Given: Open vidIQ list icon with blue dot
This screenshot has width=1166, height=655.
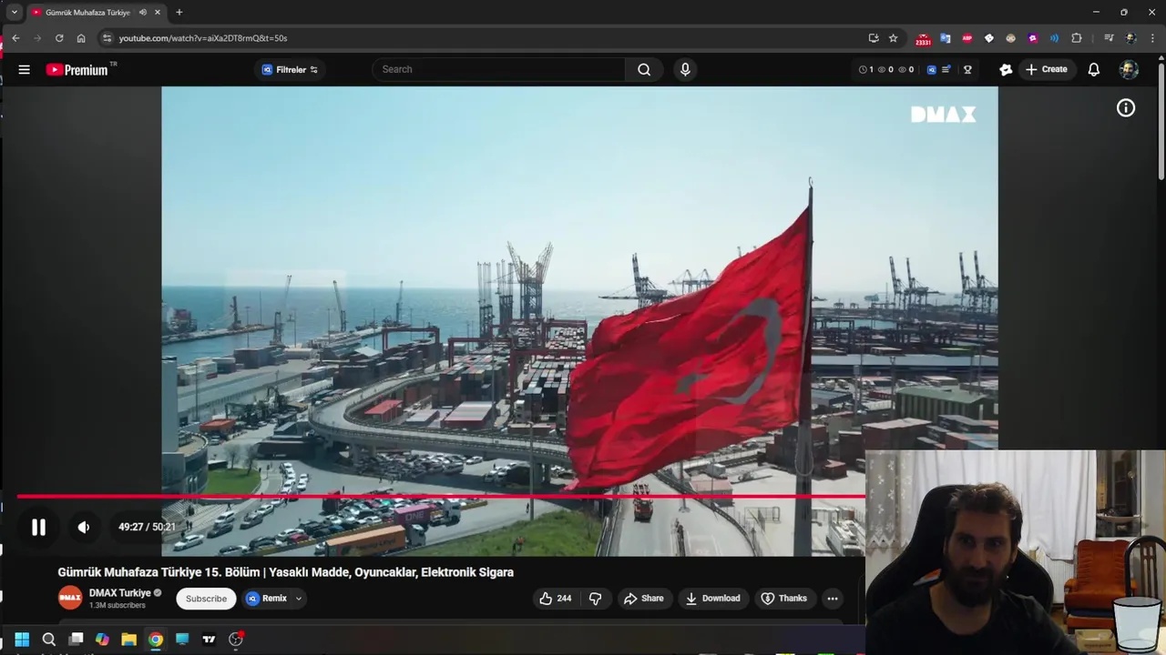Looking at the screenshot, I should tap(946, 69).
